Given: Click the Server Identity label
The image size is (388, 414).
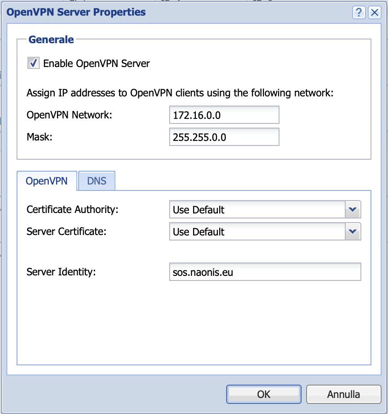Looking at the screenshot, I should click(x=61, y=272).
